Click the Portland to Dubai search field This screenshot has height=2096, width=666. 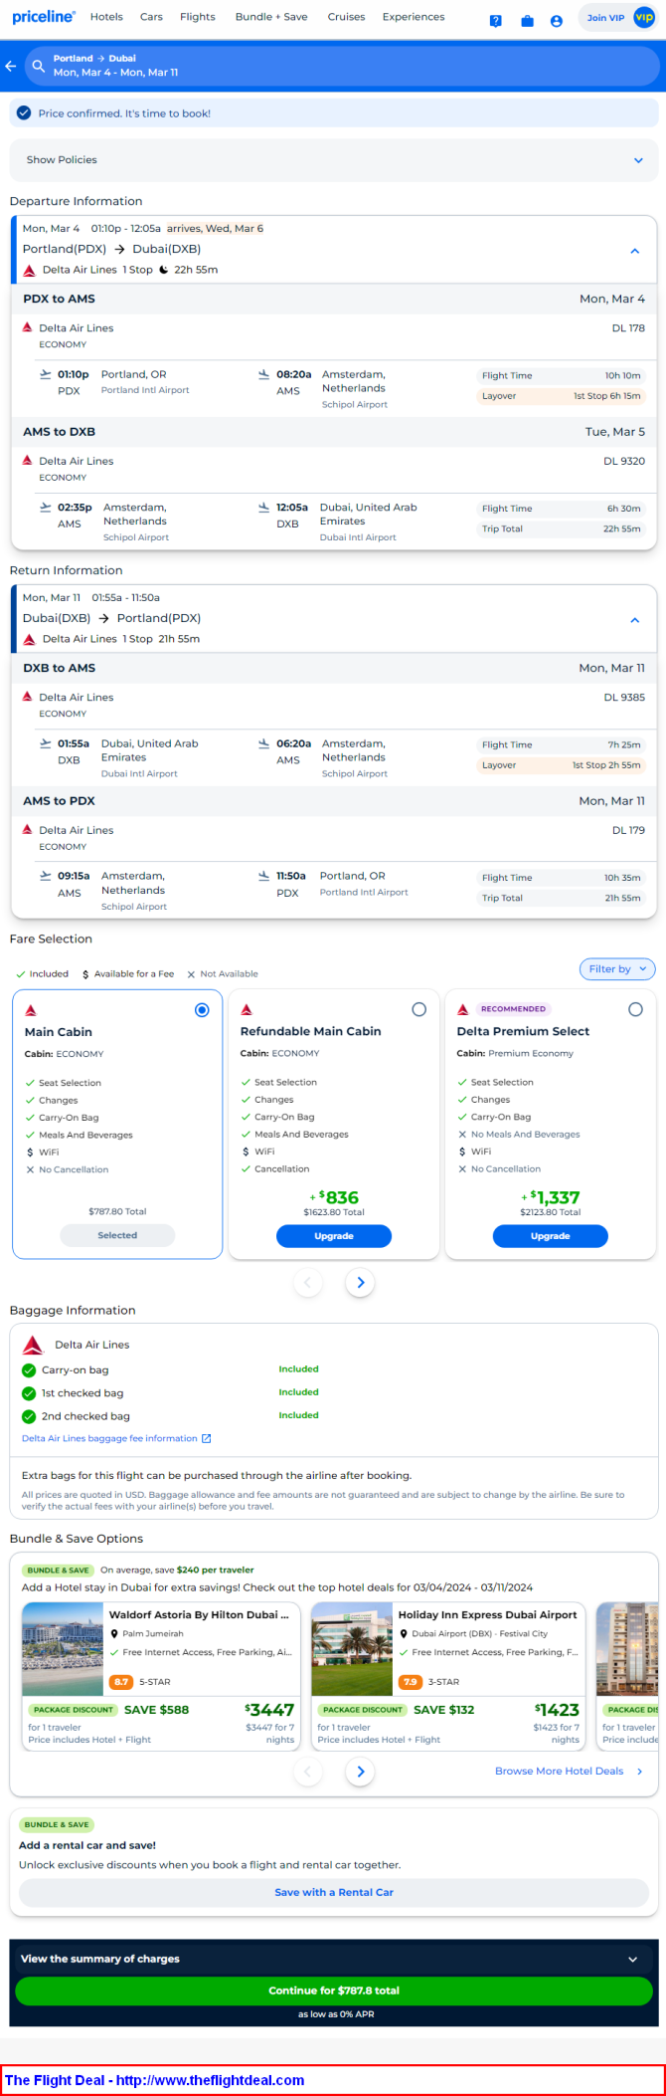[x=342, y=66]
